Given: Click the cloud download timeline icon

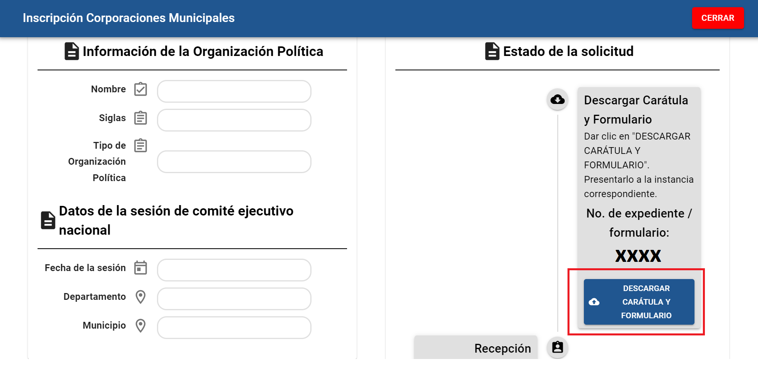Looking at the screenshot, I should pos(558,99).
